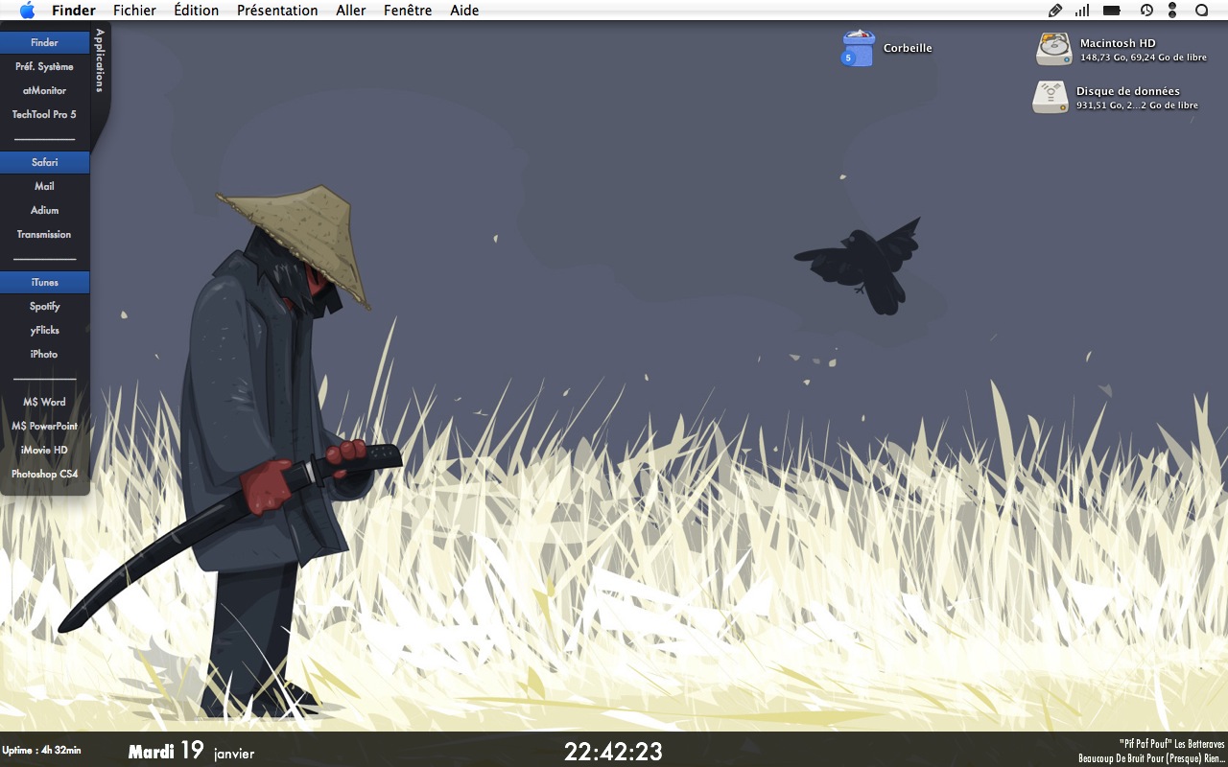Screen dimensions: 1228x767
Task: Click the Applications vertical tab label
Action: [x=99, y=59]
